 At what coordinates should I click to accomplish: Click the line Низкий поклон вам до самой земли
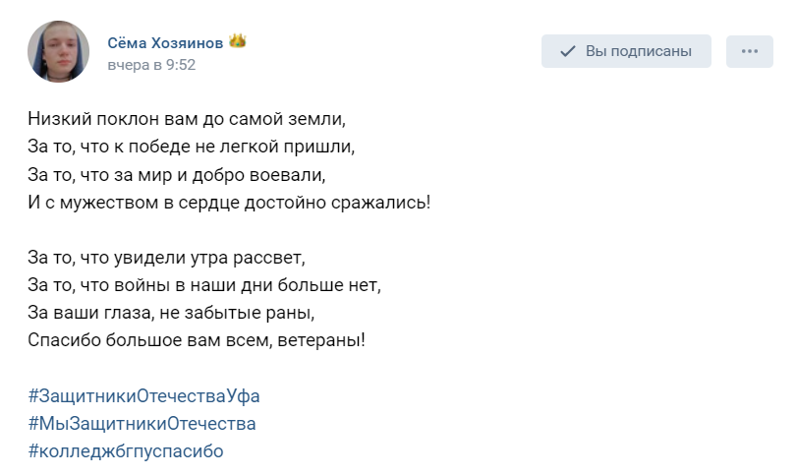188,120
